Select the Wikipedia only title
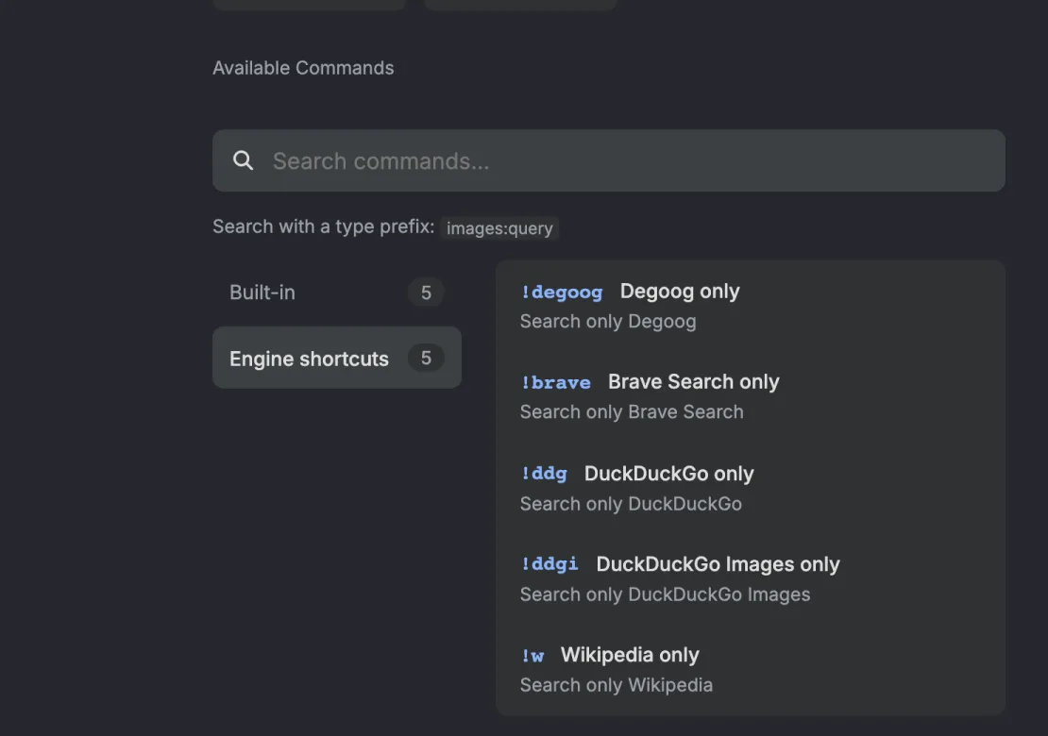1048x736 pixels. pos(630,655)
